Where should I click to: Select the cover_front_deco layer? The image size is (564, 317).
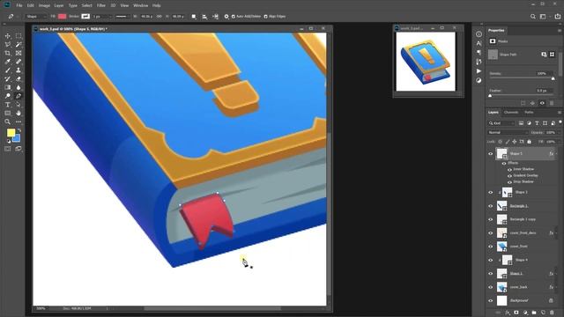click(x=523, y=232)
